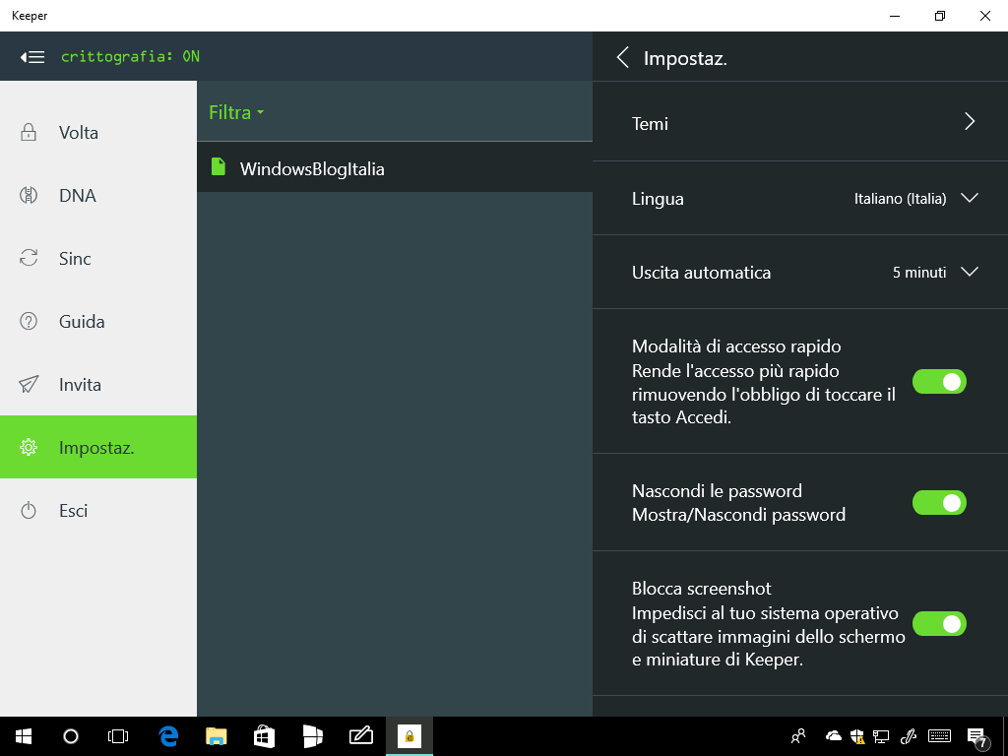
Task: Open File Explorer from taskbar
Action: click(x=217, y=736)
